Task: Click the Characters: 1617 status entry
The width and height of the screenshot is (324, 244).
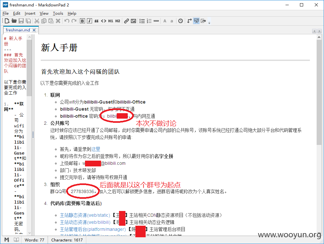Action: [67, 240]
